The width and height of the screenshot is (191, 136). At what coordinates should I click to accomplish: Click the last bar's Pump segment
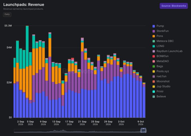point(144,102)
